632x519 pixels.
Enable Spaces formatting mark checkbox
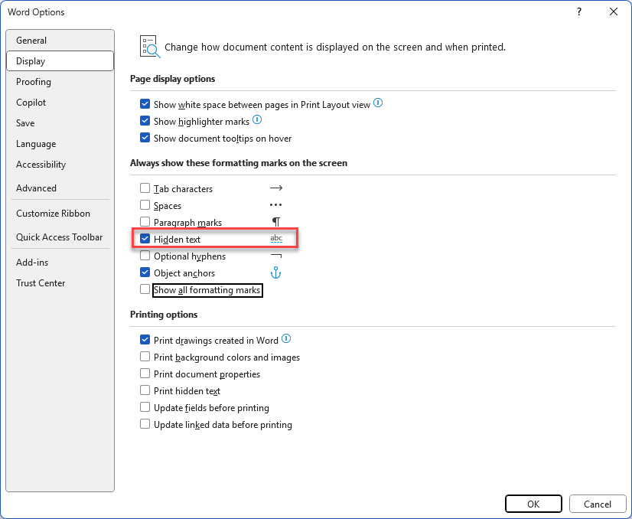click(x=145, y=205)
